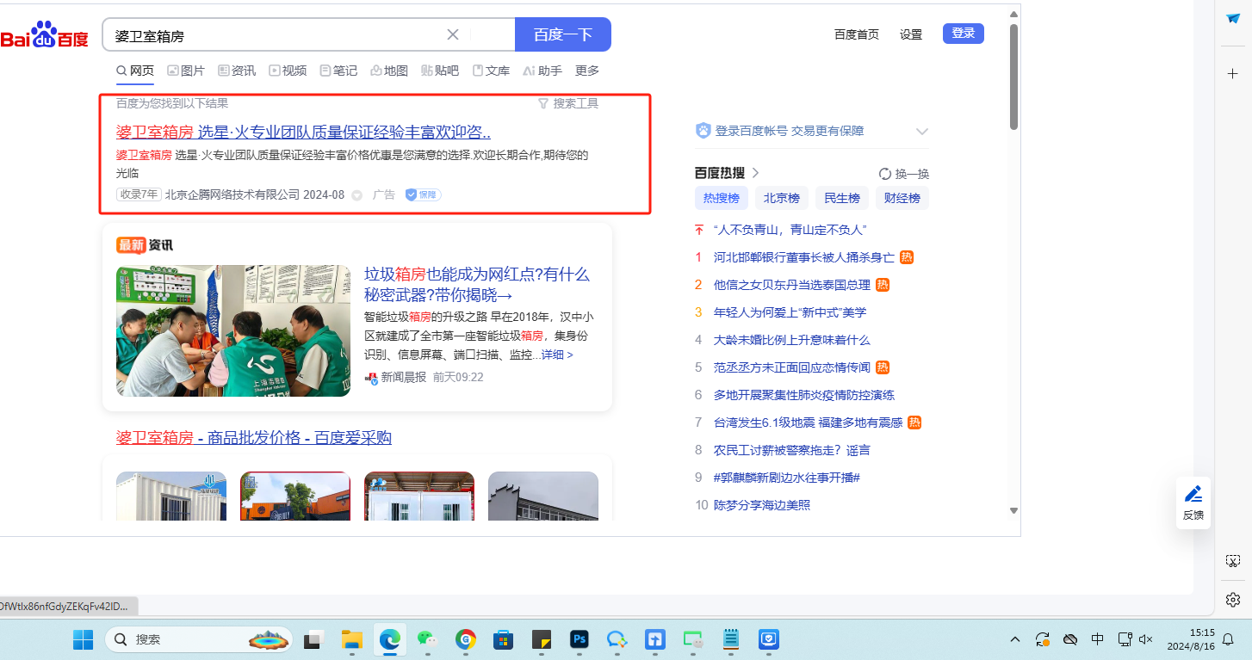Open hot search 年轻人为何爱上“新中式”美学
Image resolution: width=1252 pixels, height=660 pixels.
click(x=790, y=312)
